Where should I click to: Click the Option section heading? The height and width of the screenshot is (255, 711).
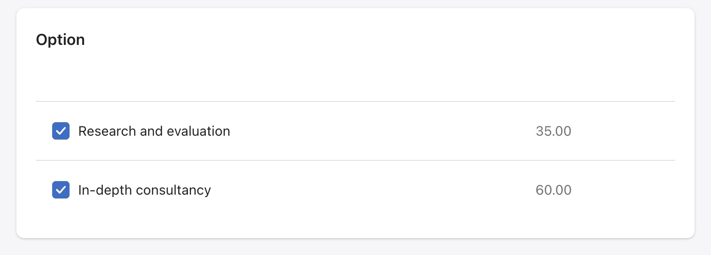point(60,40)
